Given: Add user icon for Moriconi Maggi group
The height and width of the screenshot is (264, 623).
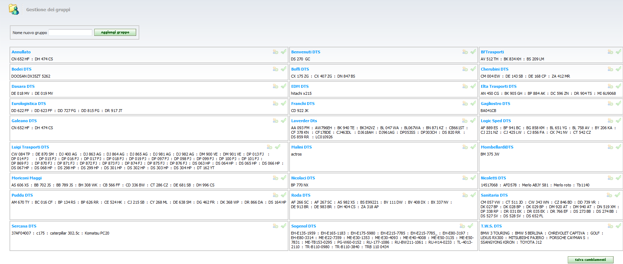Looking at the screenshot, I should [x=275, y=178].
